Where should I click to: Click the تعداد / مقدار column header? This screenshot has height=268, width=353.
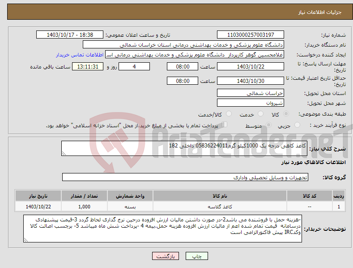pos(84,196)
